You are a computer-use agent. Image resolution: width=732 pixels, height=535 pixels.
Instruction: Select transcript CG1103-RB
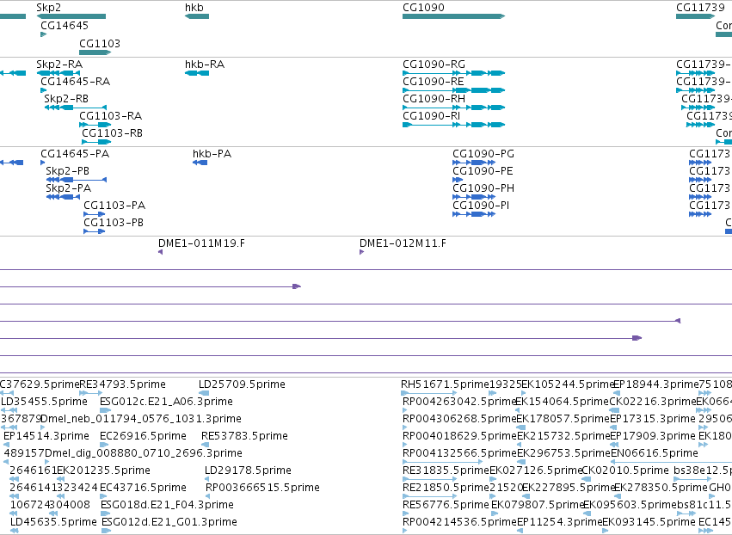(96, 142)
